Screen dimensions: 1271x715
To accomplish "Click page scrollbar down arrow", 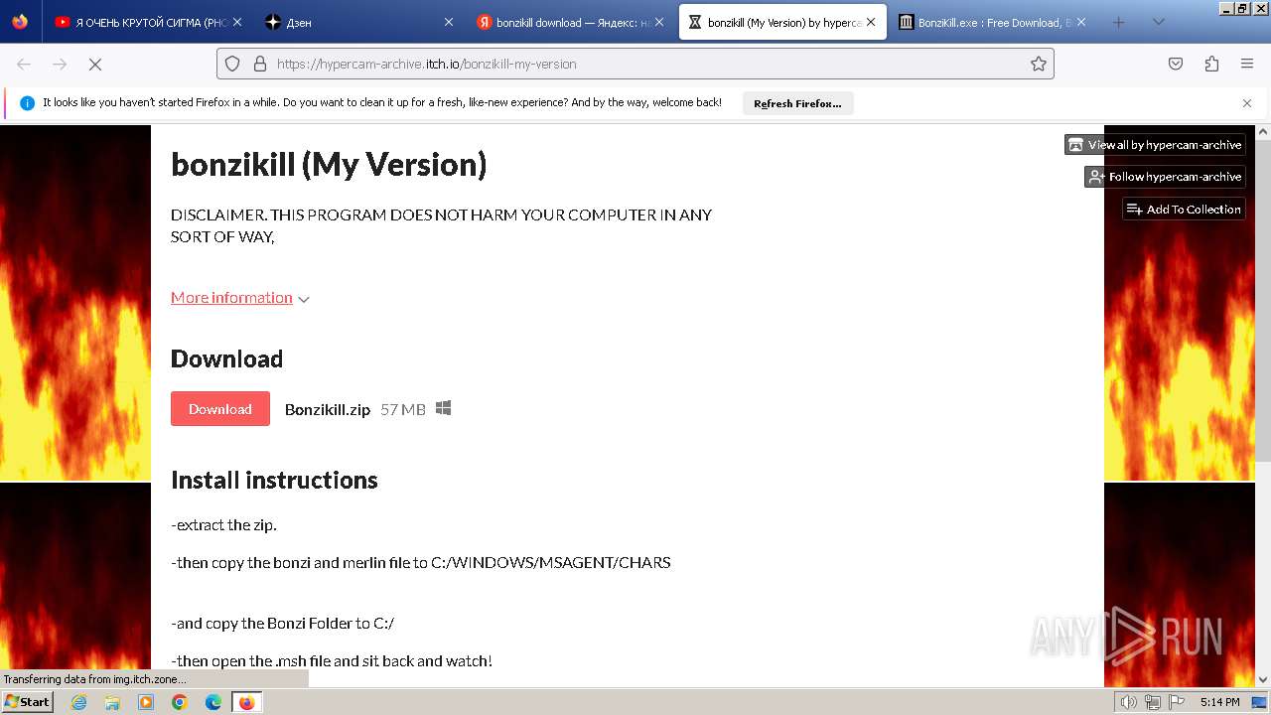I will coord(1263,679).
